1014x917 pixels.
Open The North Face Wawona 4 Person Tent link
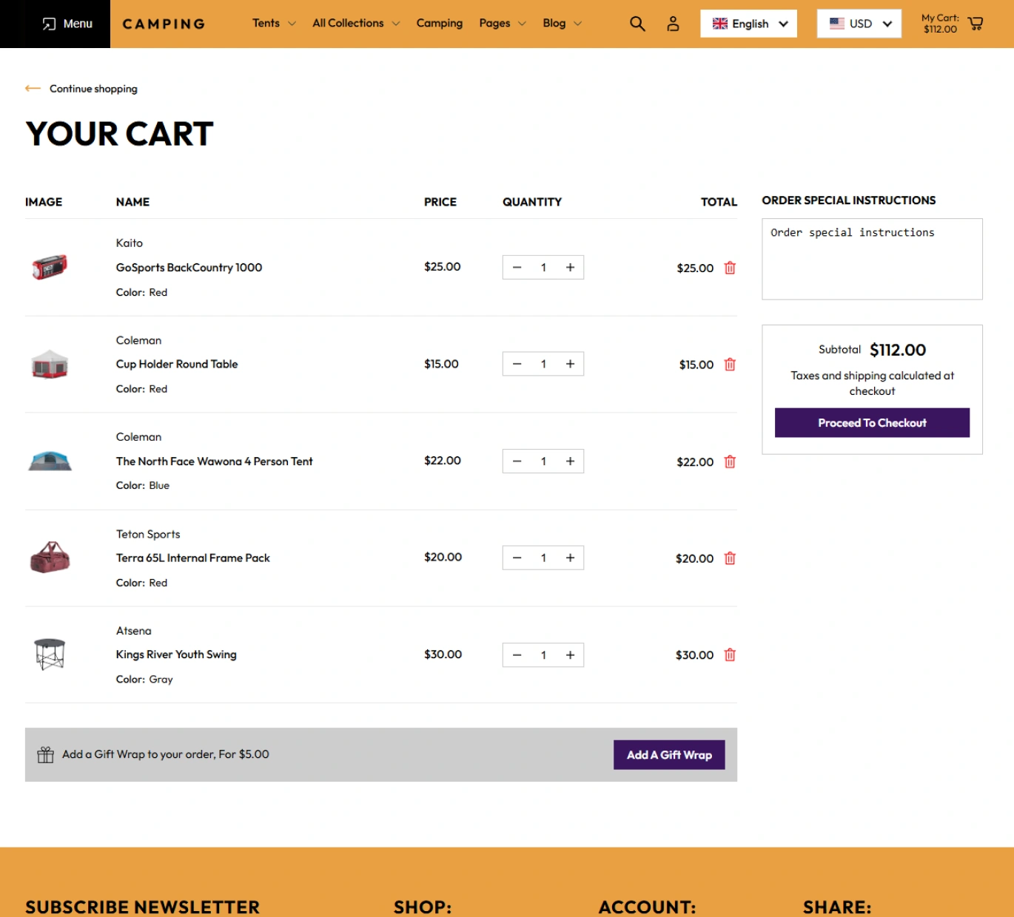214,461
